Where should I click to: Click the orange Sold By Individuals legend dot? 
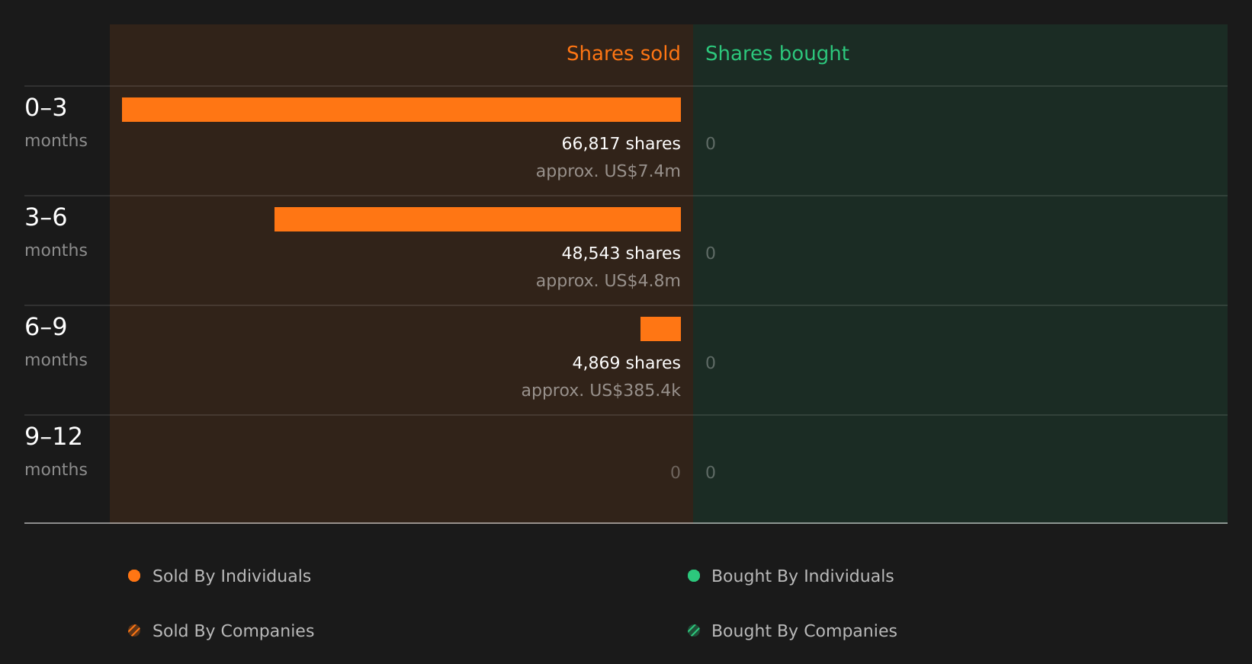[x=134, y=576]
